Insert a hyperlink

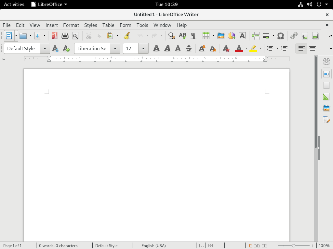[294, 36]
